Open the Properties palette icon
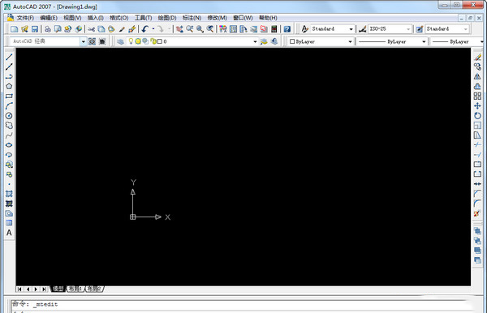This screenshot has height=313, width=487. [223, 29]
